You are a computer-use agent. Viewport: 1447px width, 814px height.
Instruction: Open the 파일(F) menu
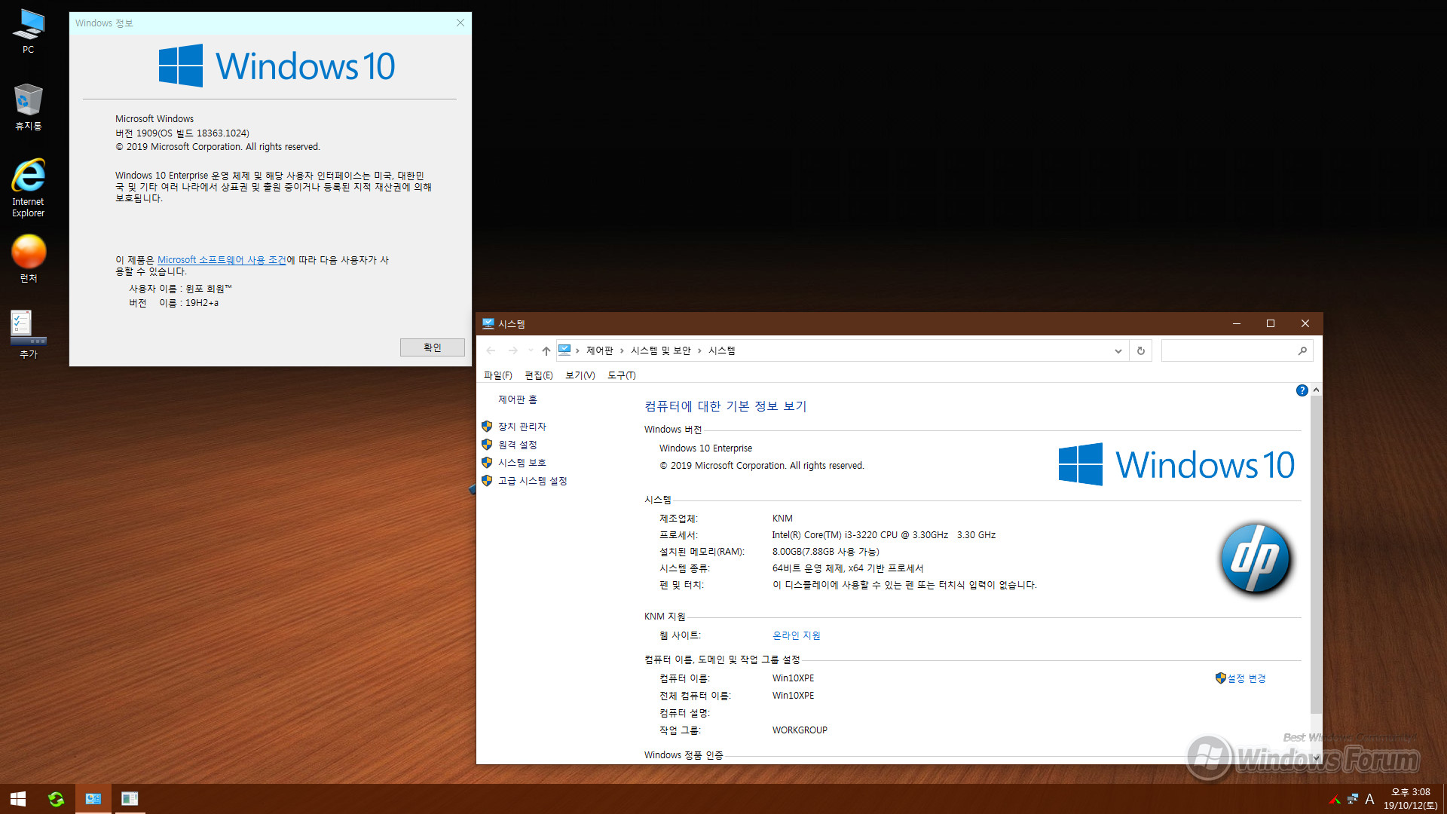tap(498, 375)
